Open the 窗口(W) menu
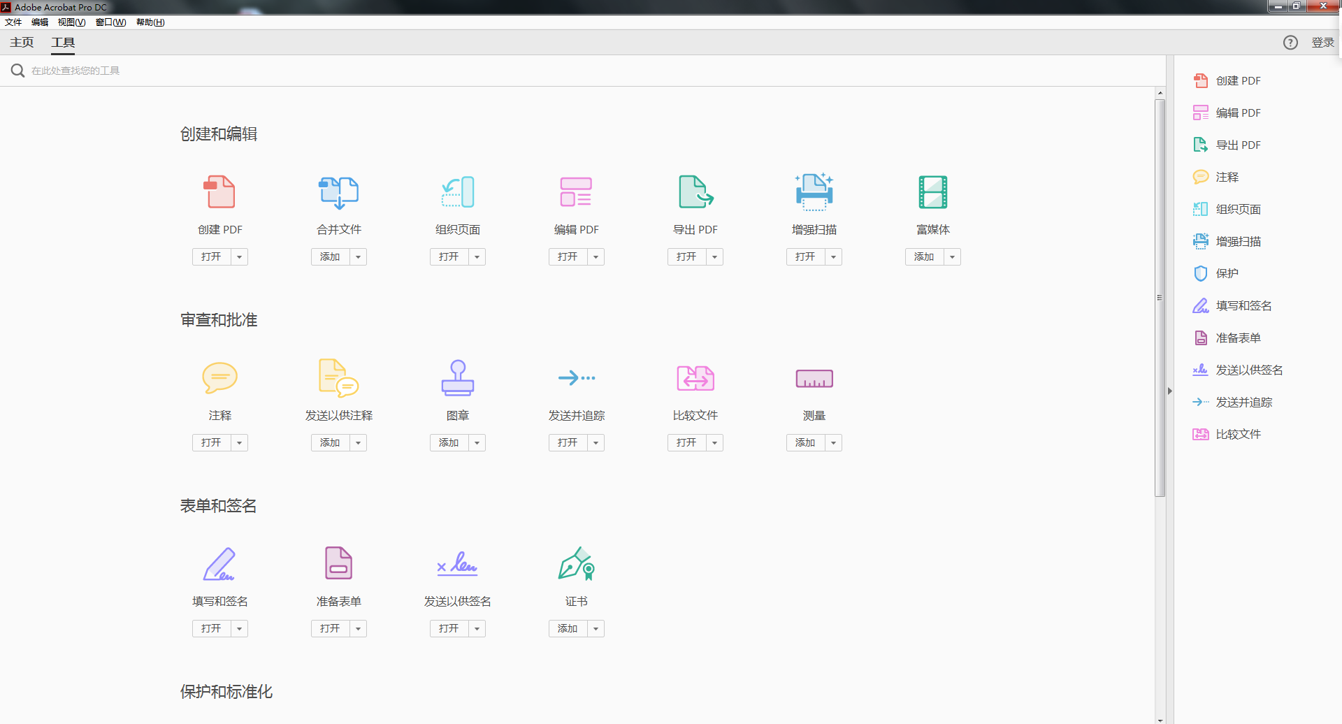 [x=110, y=22]
